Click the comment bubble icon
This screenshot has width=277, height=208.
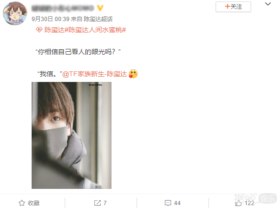tap(168, 203)
